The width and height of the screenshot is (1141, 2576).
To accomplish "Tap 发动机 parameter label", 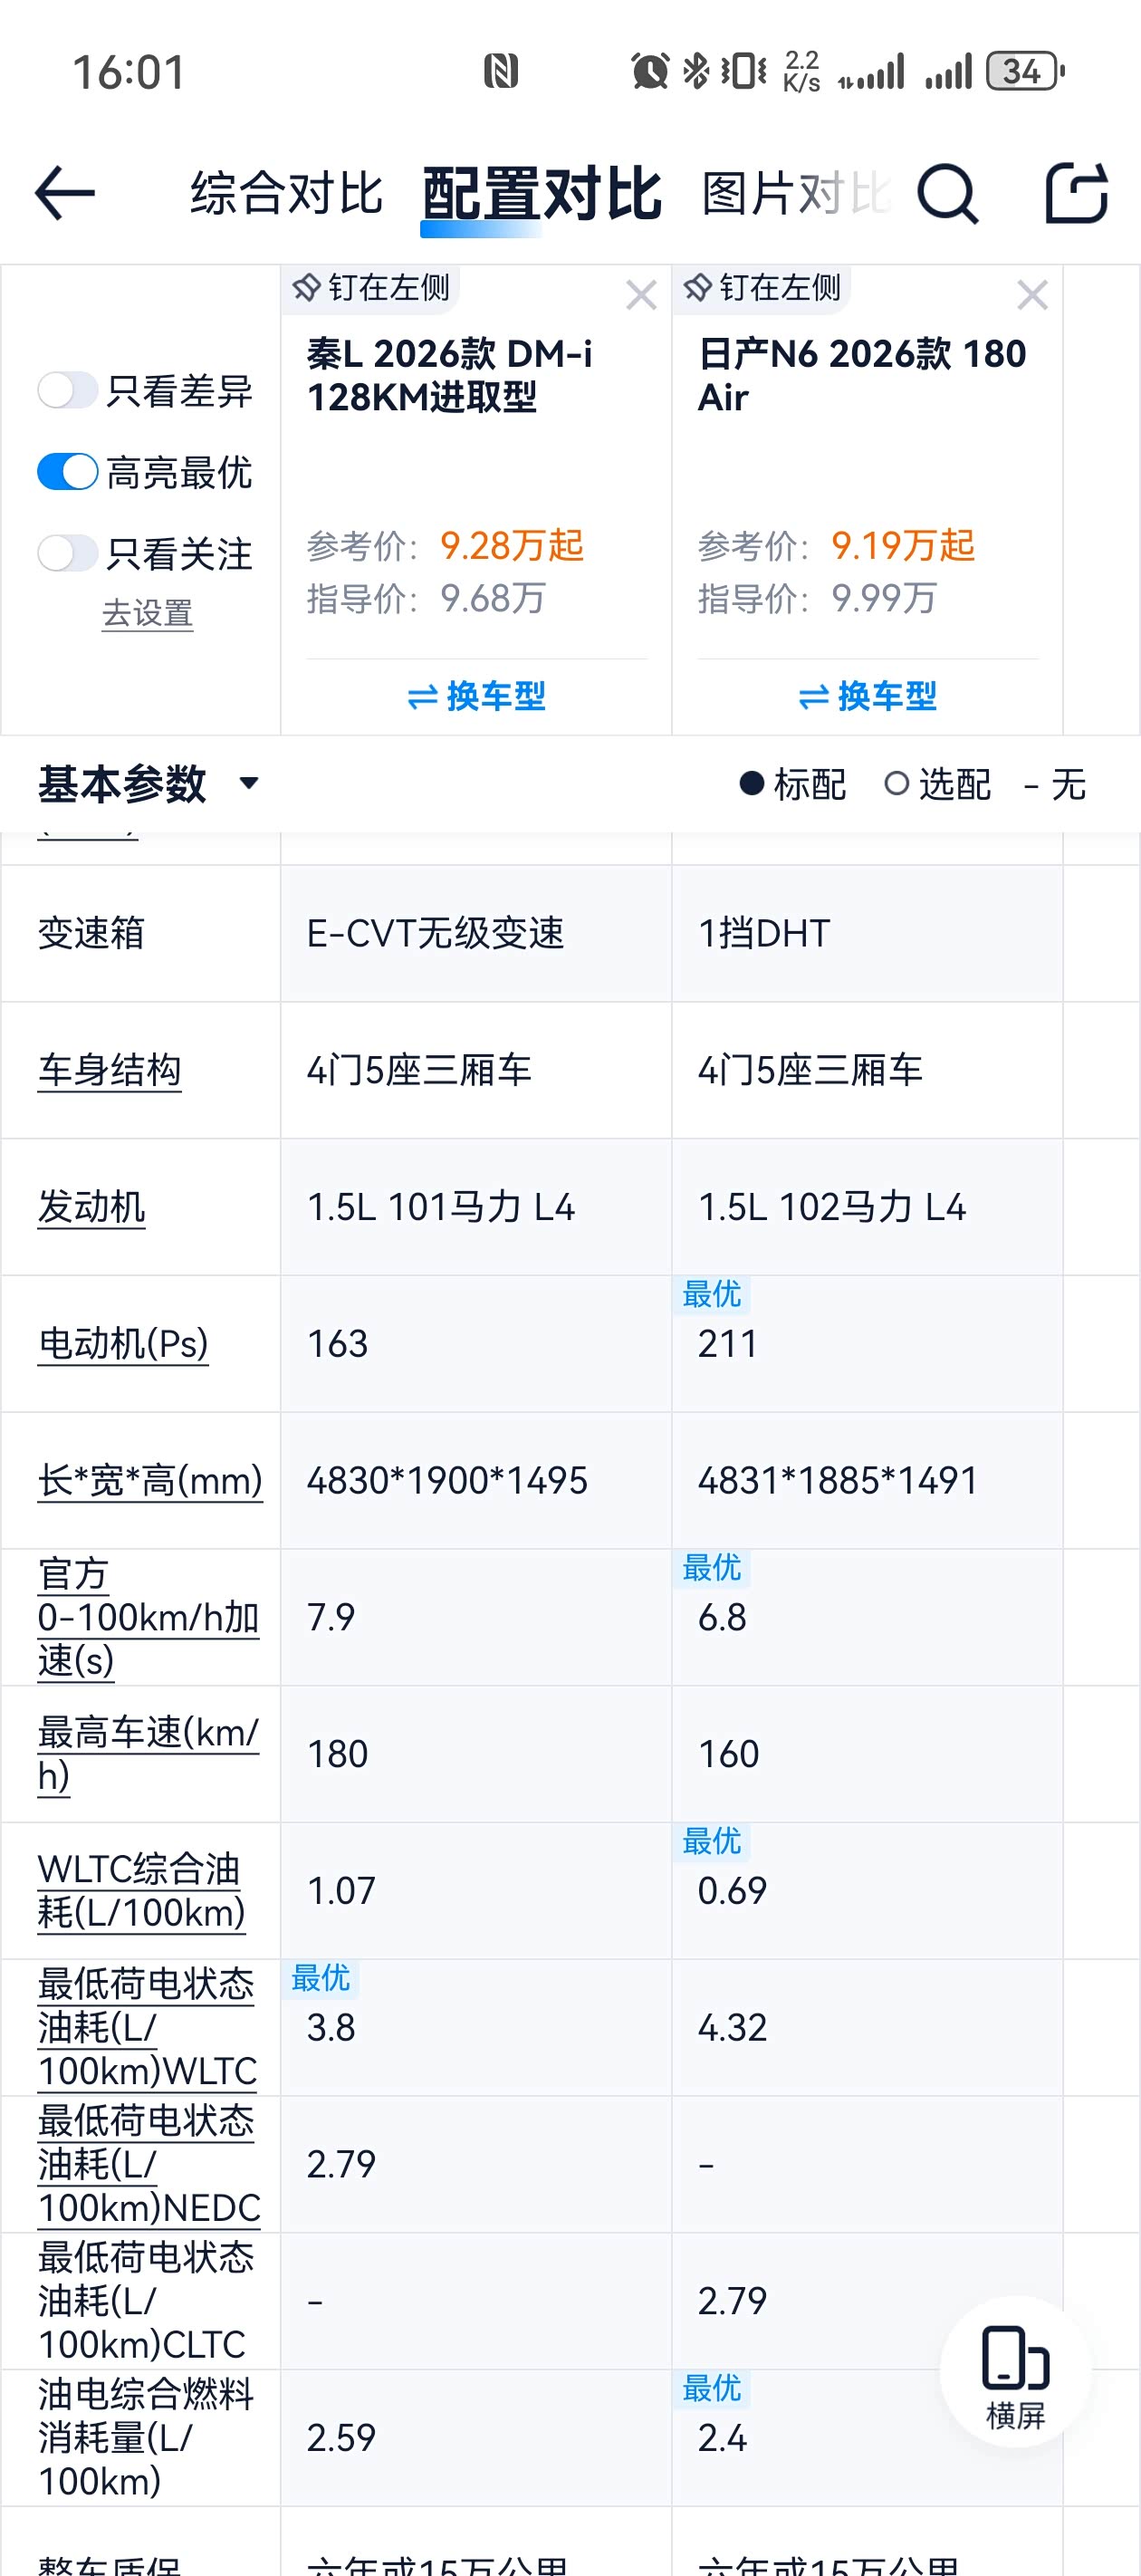I will coord(91,1207).
